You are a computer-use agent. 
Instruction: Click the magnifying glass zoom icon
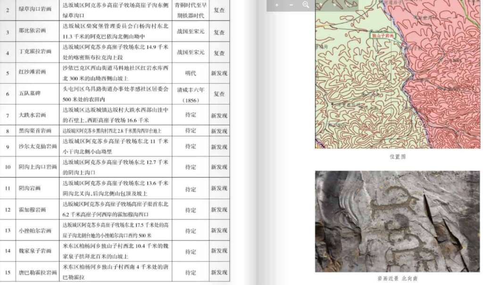306,5
